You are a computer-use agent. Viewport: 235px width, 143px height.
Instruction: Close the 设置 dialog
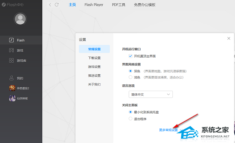tap(229, 38)
